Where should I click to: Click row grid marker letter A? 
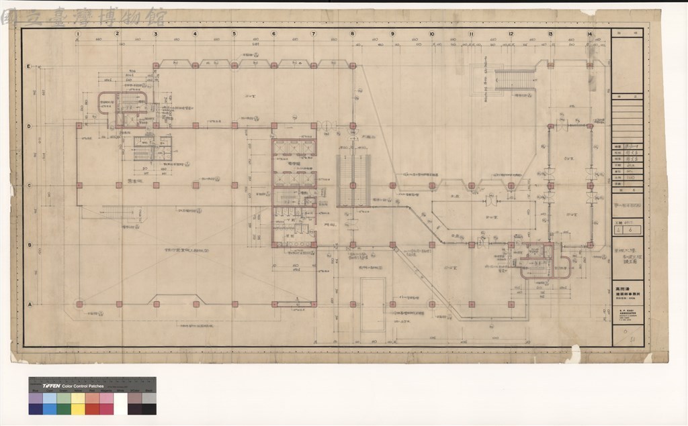click(30, 304)
